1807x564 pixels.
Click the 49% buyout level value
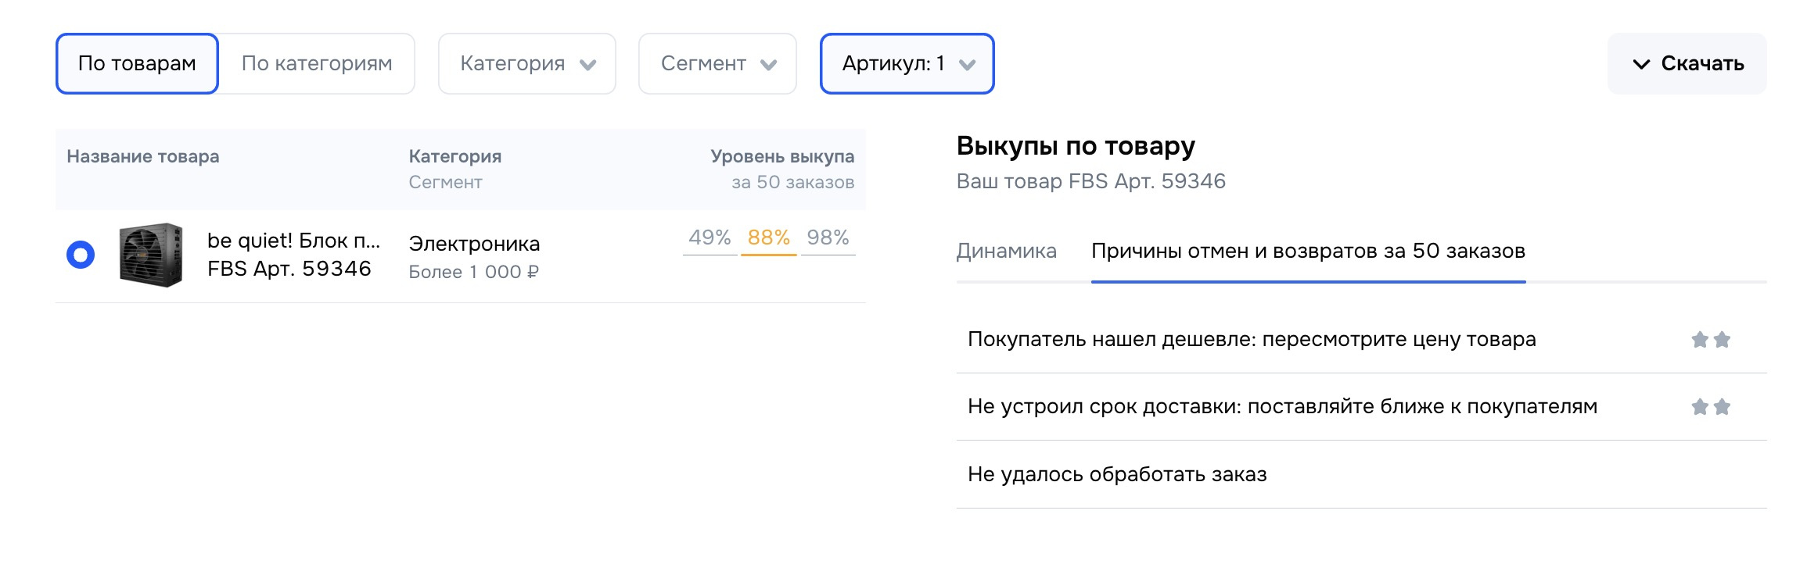[x=710, y=237]
